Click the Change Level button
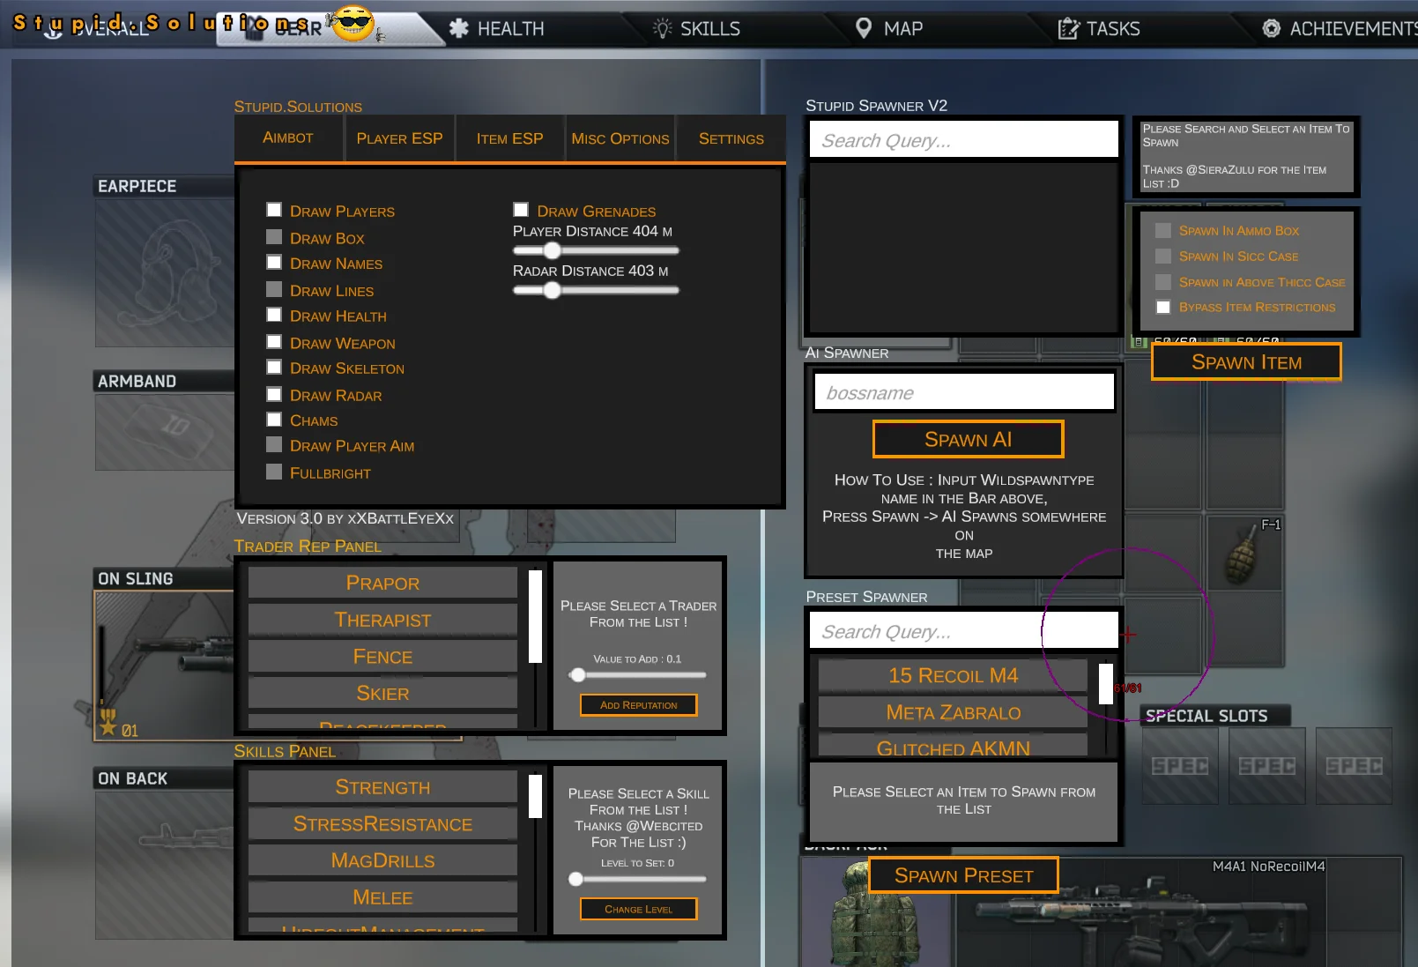This screenshot has height=967, width=1418. pyautogui.click(x=638, y=909)
